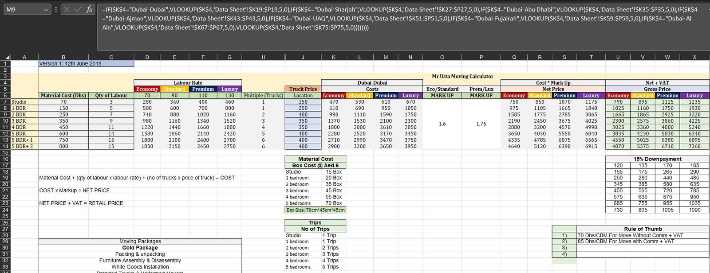Click the Net Price header cell
710x273 pixels.
point(553,89)
